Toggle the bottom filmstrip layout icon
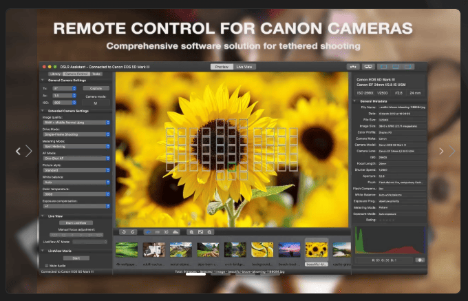This screenshot has height=301, width=468. tap(396, 67)
